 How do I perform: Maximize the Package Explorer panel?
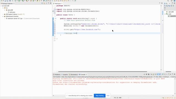pyautogui.click(x=51, y=3)
